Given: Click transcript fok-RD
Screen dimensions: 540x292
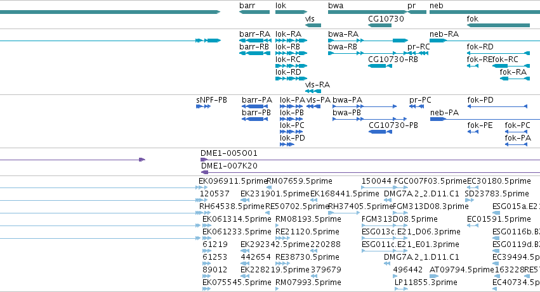Looking at the screenshot, I should pos(498,53).
